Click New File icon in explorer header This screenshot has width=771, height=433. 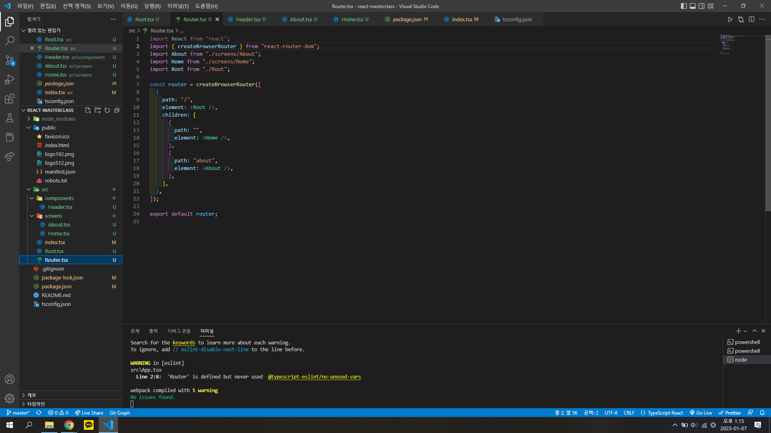coord(88,110)
